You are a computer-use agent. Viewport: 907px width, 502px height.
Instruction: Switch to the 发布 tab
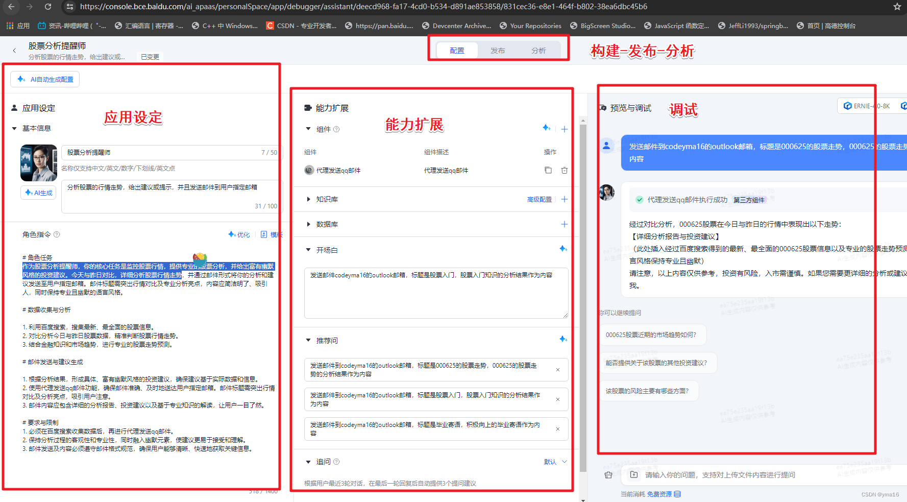click(498, 50)
